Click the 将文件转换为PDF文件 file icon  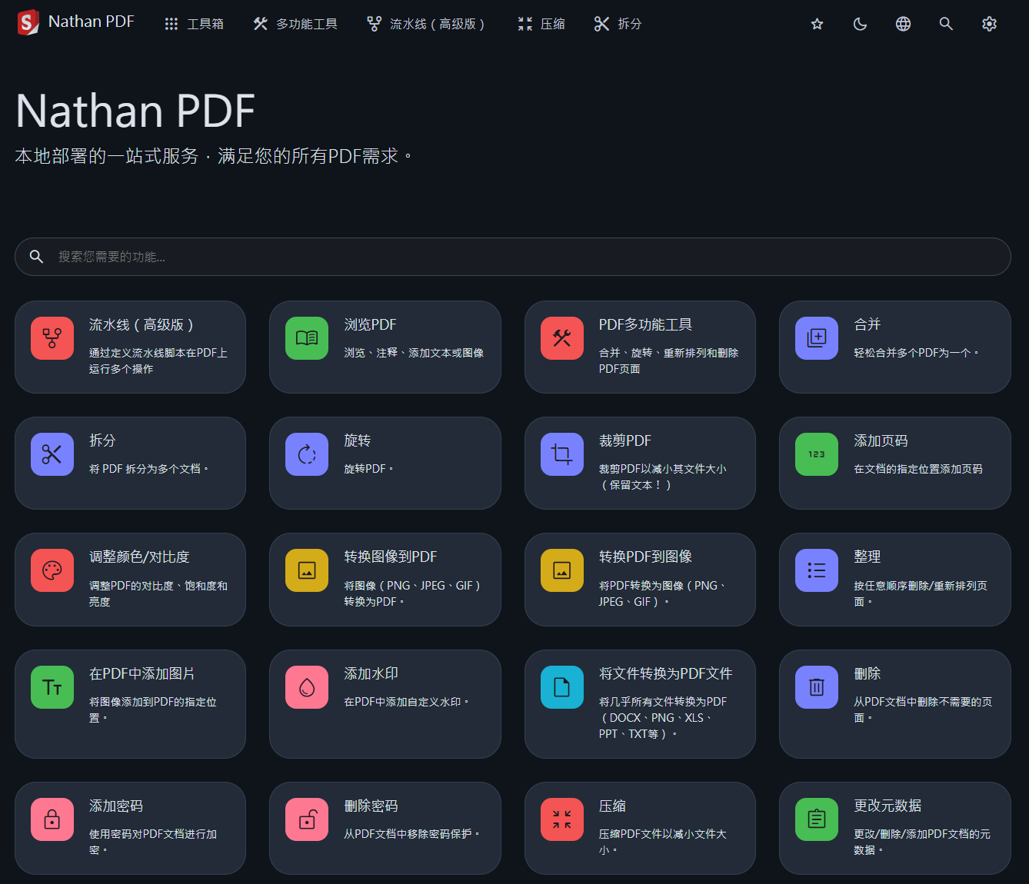[562, 687]
